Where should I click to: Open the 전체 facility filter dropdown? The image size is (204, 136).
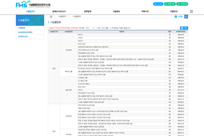tap(90, 28)
